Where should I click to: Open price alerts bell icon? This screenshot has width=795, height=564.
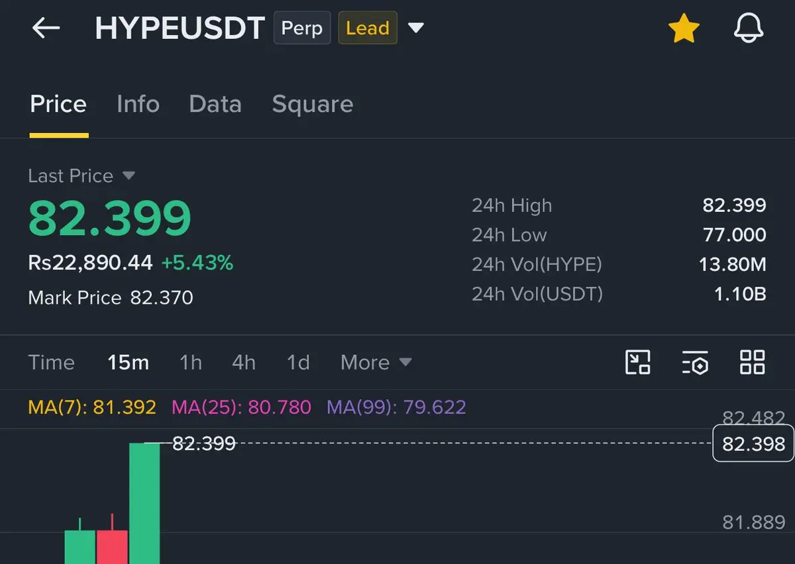point(749,28)
